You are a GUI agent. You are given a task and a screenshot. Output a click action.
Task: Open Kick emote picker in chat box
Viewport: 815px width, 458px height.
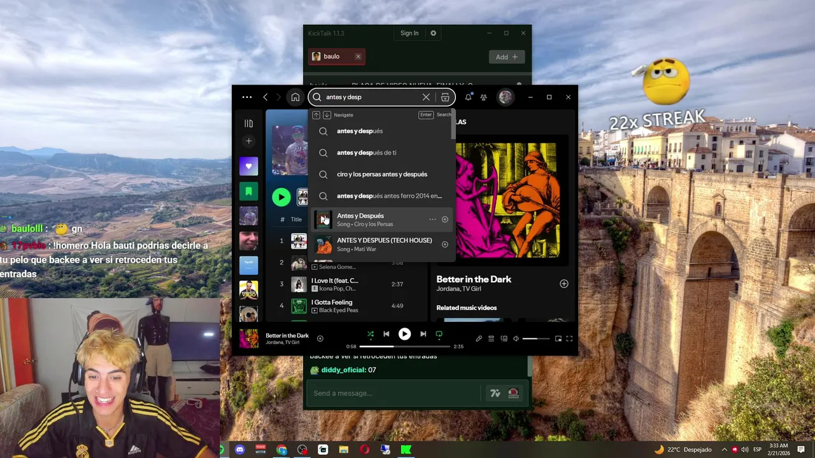tap(513, 394)
